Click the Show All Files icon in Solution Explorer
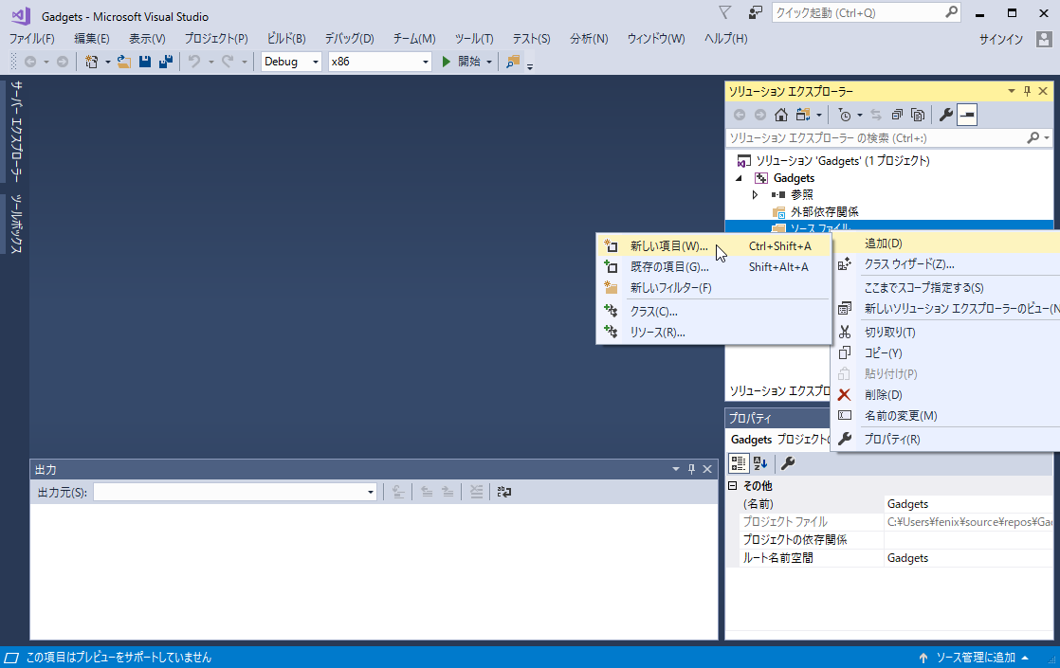The image size is (1060, 668). (918, 115)
